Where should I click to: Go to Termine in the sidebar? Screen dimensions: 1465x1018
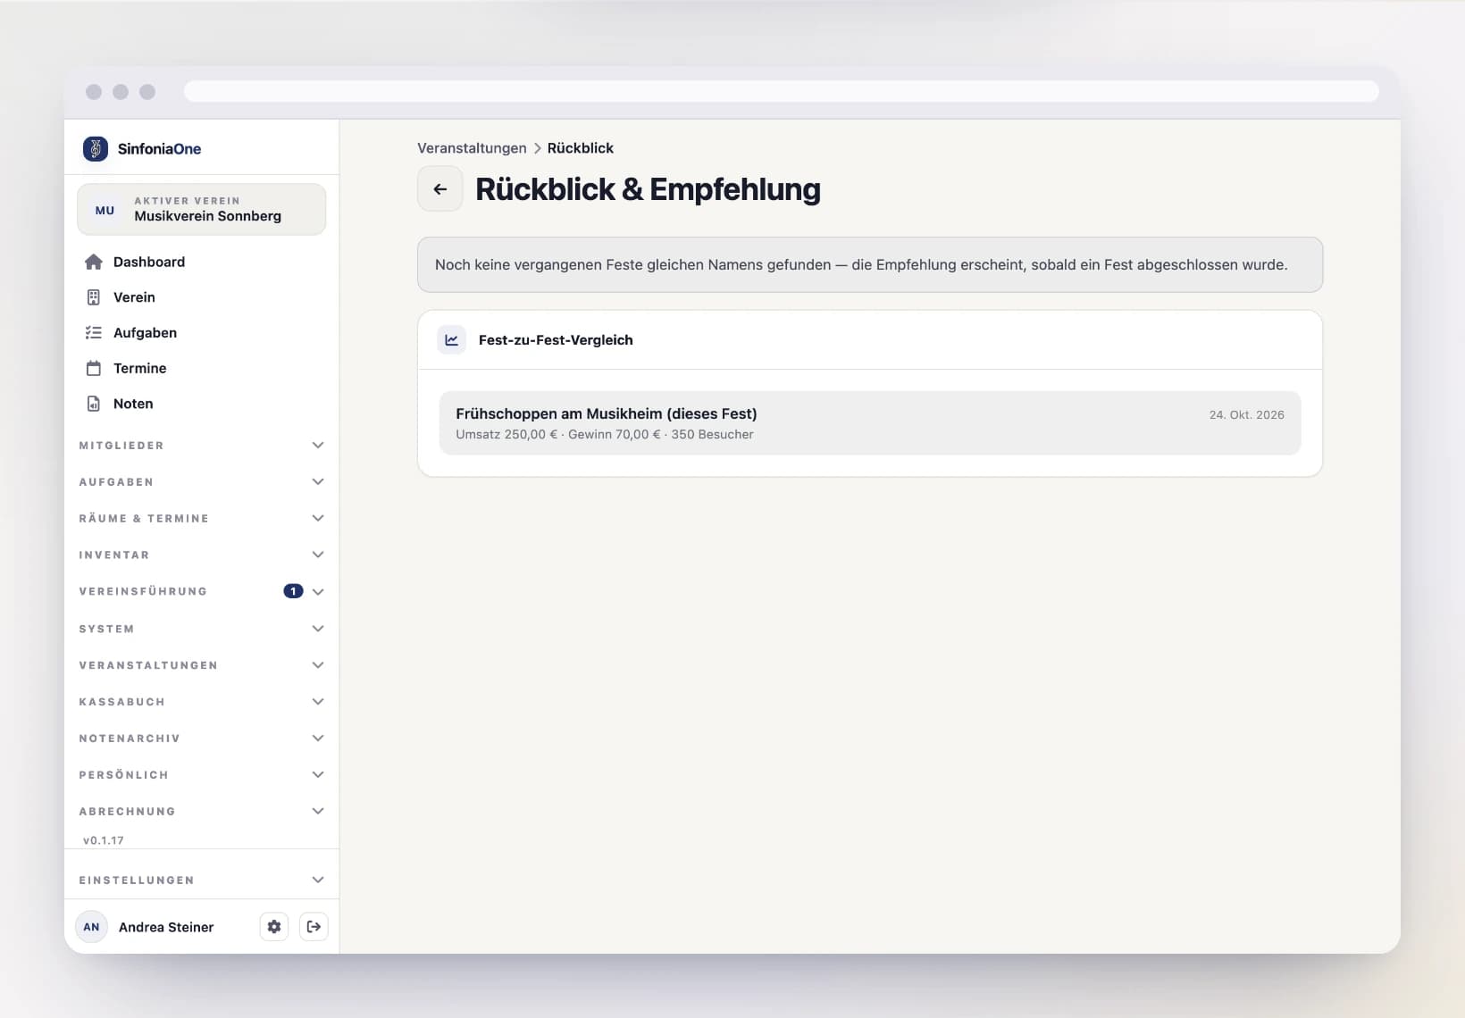(202, 368)
